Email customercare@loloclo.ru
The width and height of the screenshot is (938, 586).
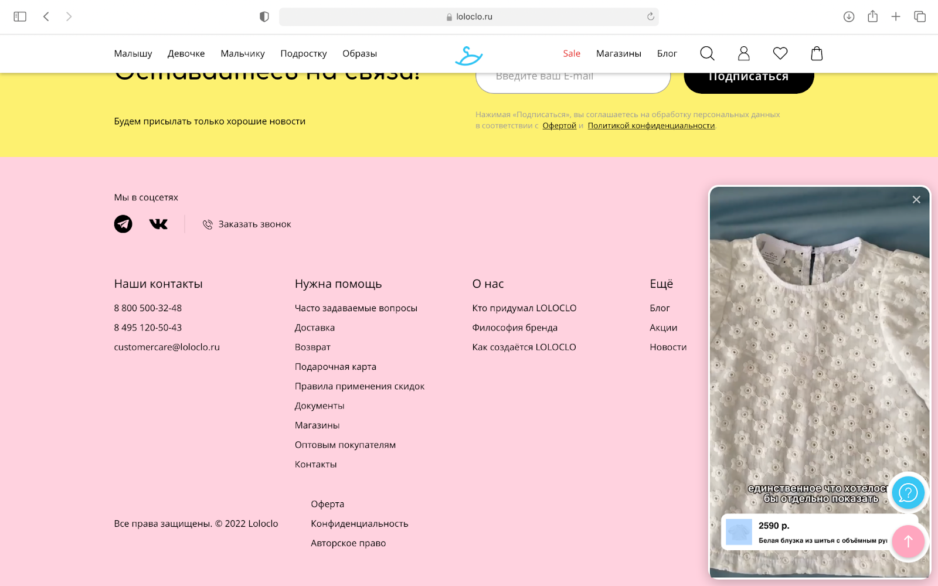(167, 347)
